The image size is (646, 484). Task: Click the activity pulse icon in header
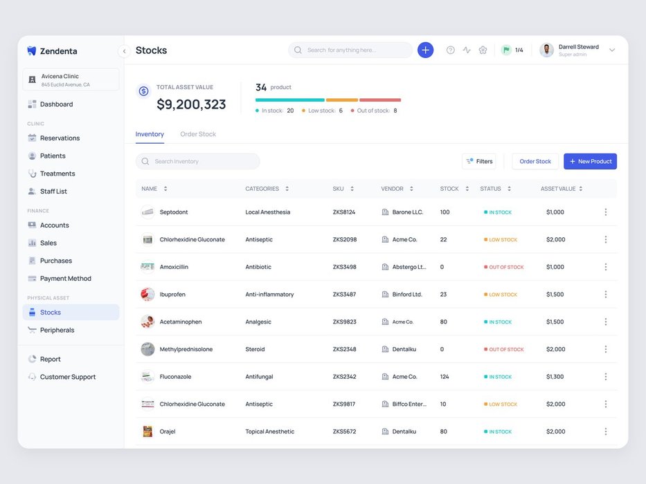(467, 50)
